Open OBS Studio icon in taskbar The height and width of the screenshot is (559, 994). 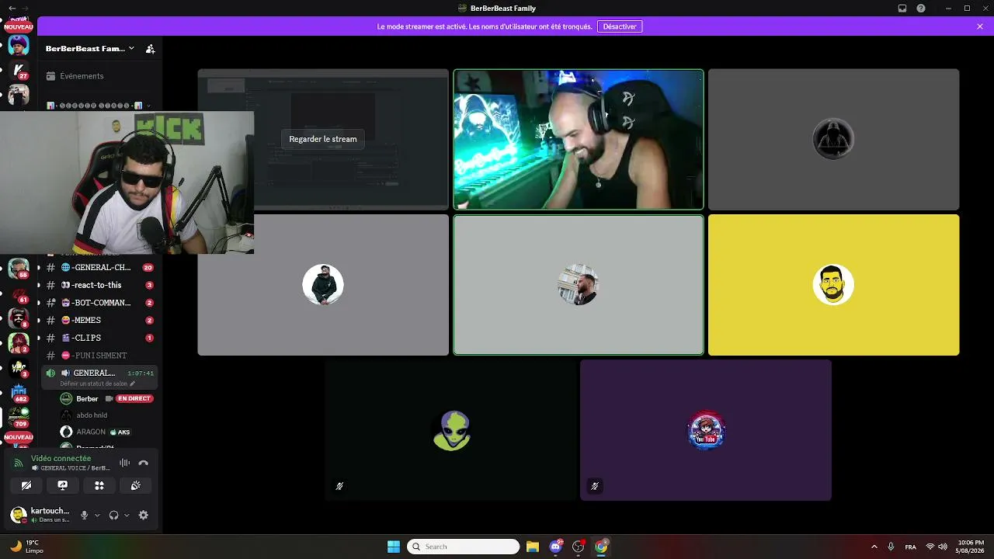[578, 547]
